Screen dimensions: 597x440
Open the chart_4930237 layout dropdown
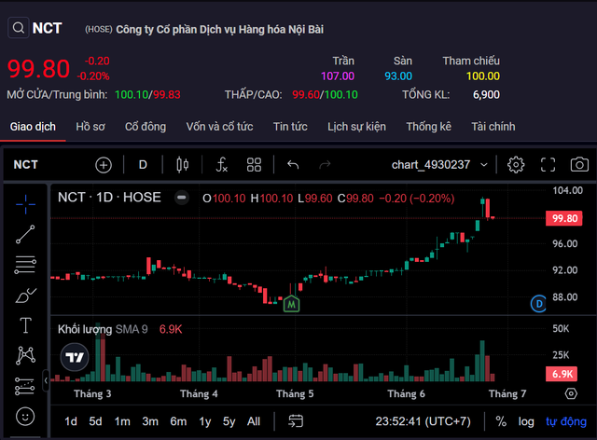(440, 165)
